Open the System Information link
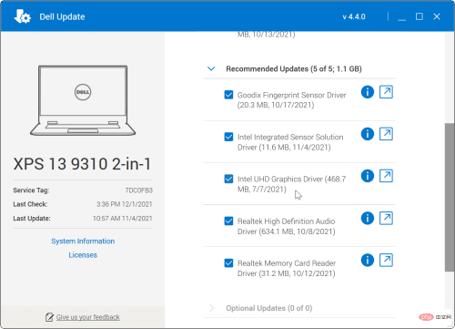Image resolution: width=455 pixels, height=329 pixels. coord(83,242)
